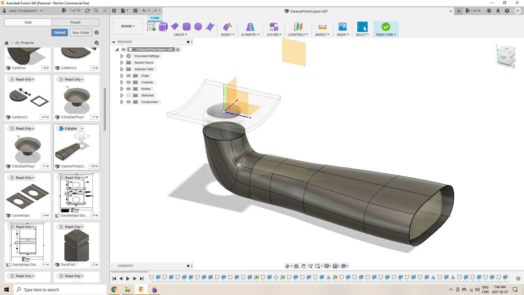Toggle Construction folder visibility eye
The image size is (524, 295).
coord(129,102)
